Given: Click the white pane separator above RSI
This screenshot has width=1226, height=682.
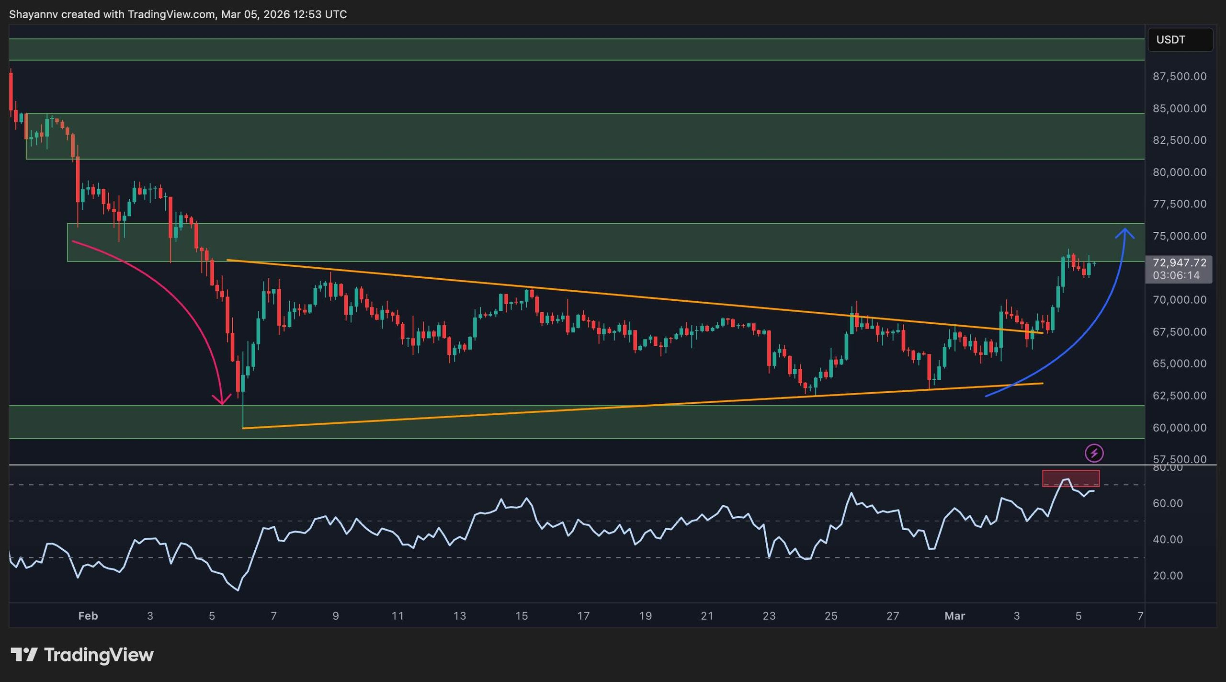Looking at the screenshot, I should (x=575, y=465).
